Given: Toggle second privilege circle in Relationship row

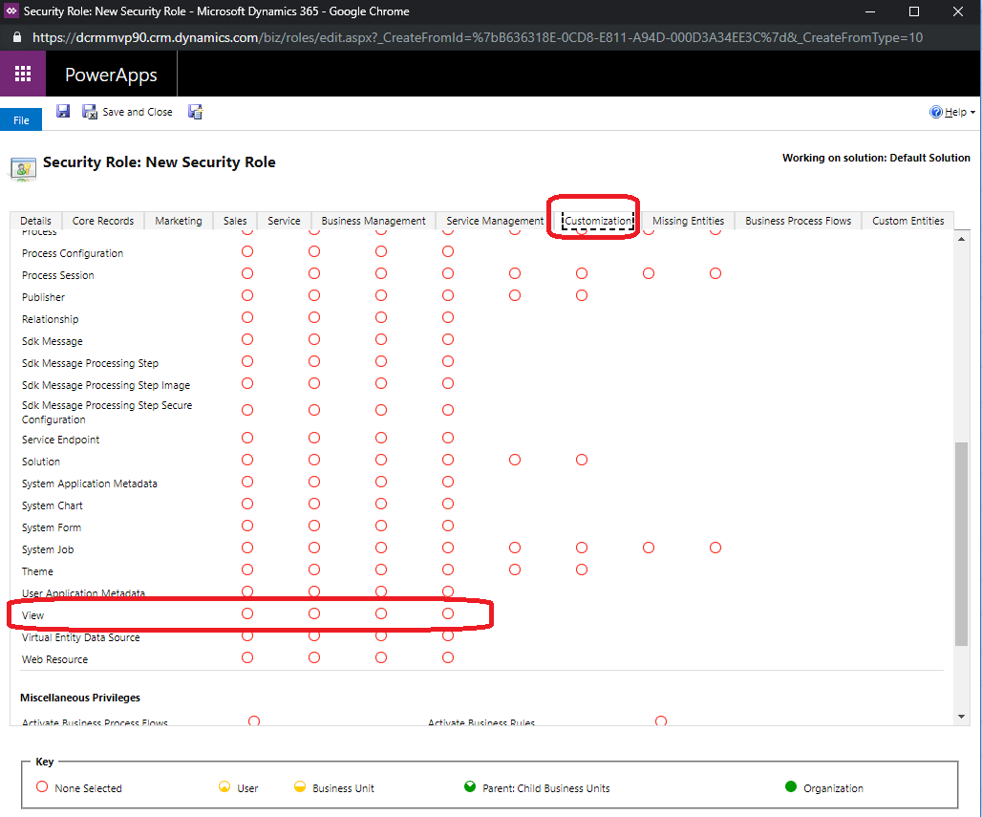Looking at the screenshot, I should pyautogui.click(x=314, y=317).
